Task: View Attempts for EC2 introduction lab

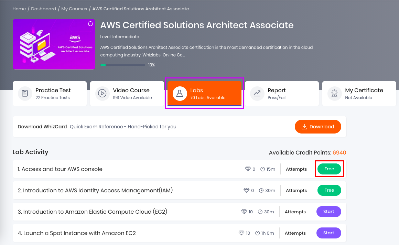Action: (x=295, y=212)
